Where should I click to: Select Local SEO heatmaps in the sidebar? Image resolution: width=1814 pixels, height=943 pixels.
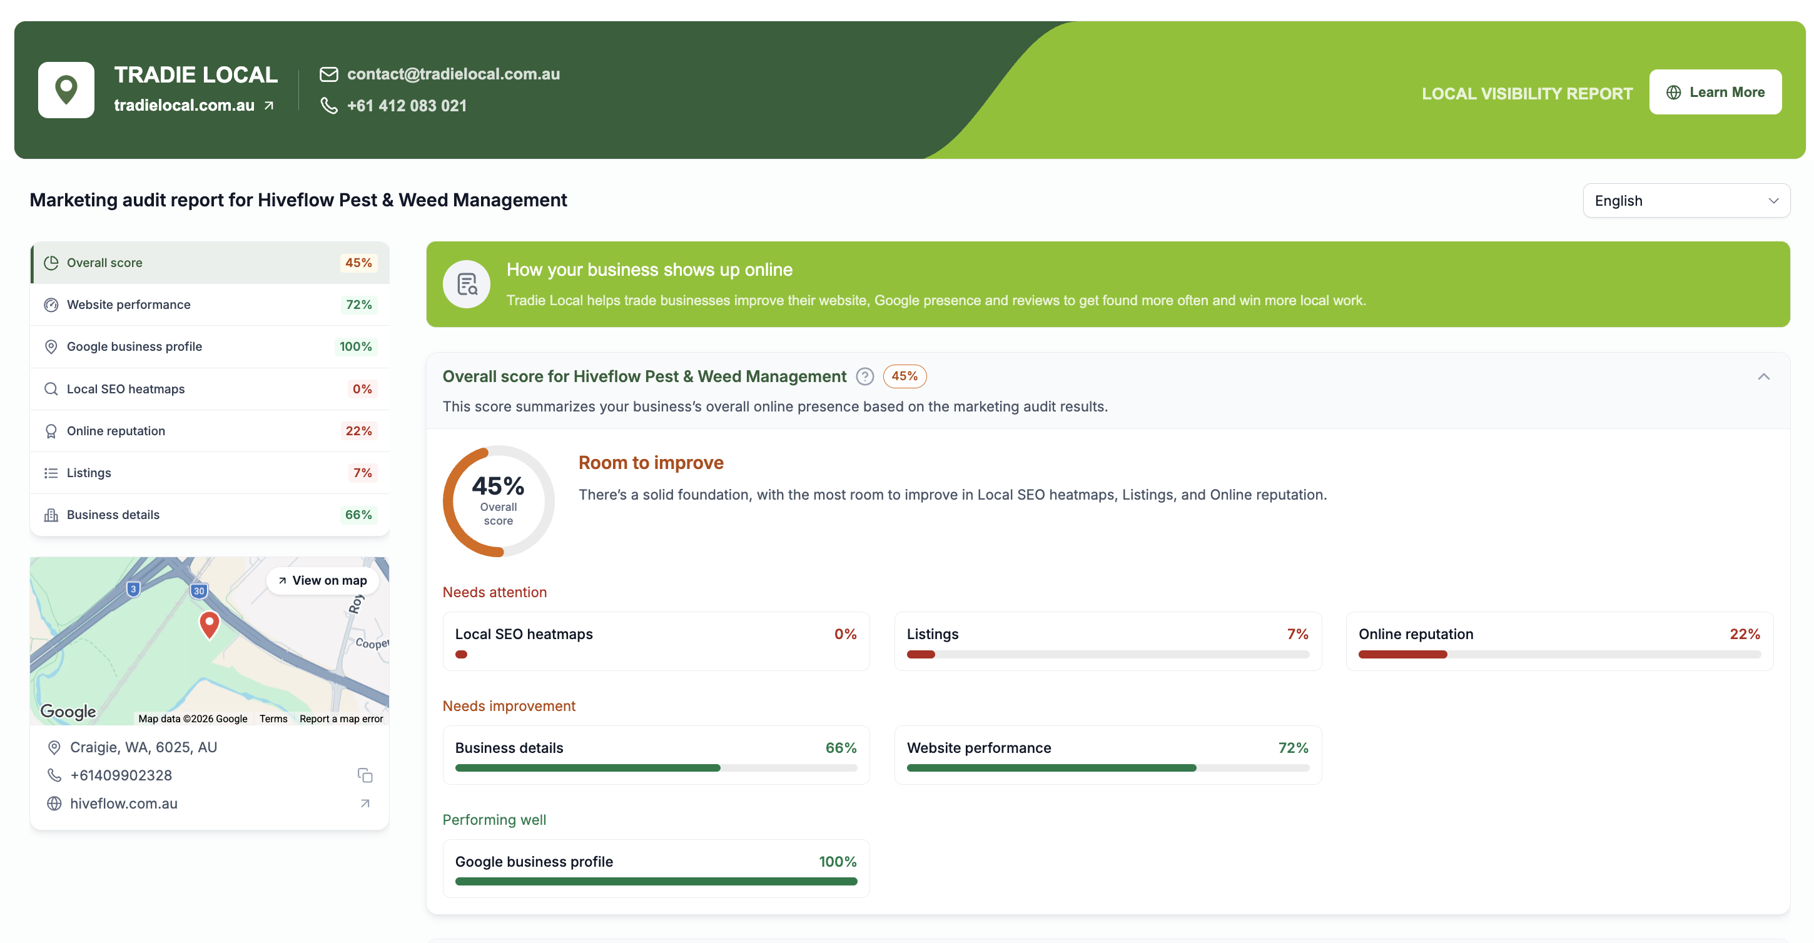(x=210, y=389)
